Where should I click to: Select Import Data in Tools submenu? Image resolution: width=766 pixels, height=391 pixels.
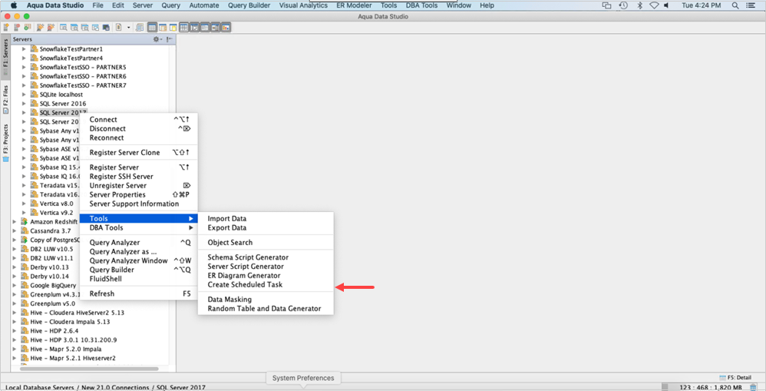[266, 218]
